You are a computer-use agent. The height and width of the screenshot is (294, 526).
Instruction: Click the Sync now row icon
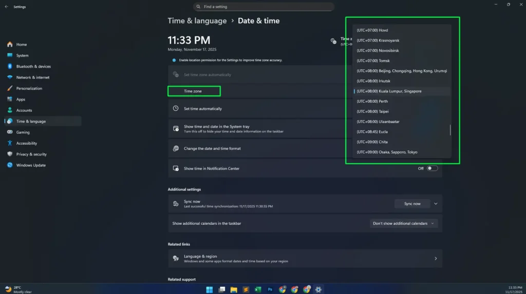176,204
